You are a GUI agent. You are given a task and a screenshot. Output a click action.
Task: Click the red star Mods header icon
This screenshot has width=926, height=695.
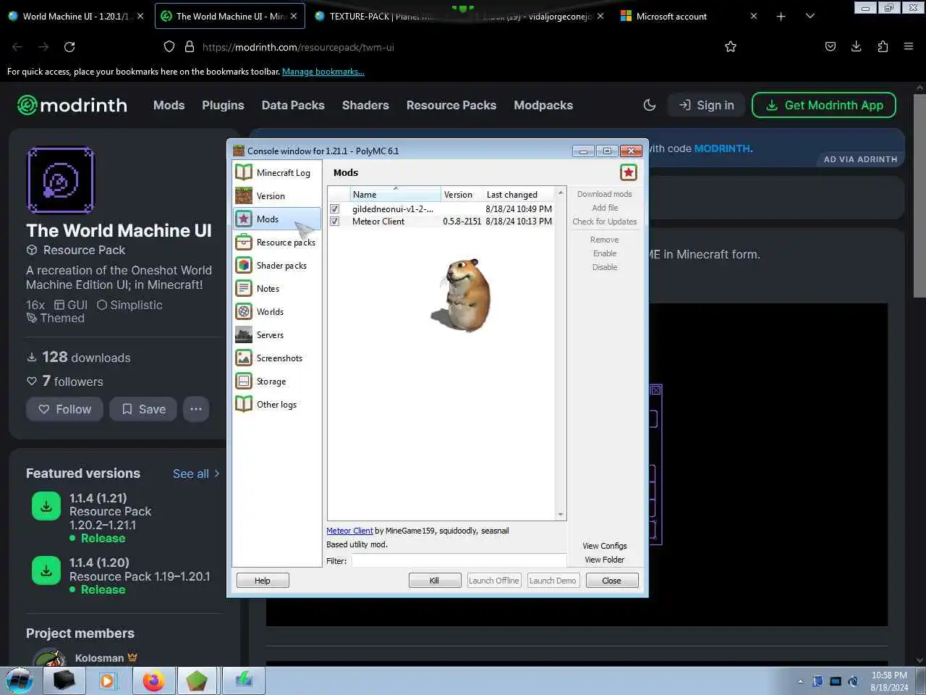coord(629,172)
